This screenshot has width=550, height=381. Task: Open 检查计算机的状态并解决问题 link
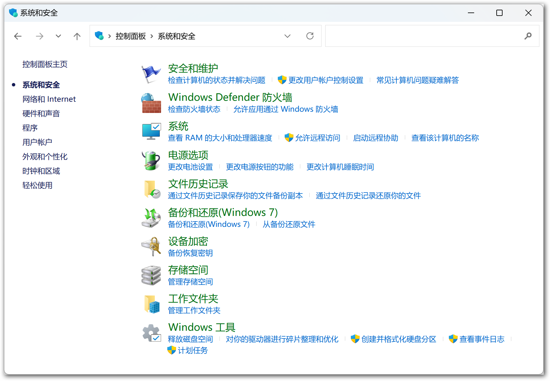pyautogui.click(x=217, y=80)
